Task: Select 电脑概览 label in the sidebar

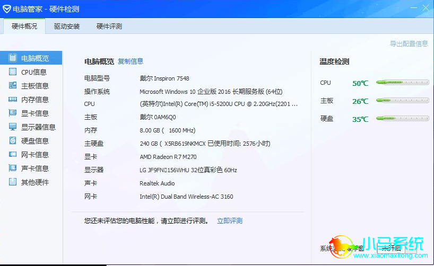Action: coord(35,58)
